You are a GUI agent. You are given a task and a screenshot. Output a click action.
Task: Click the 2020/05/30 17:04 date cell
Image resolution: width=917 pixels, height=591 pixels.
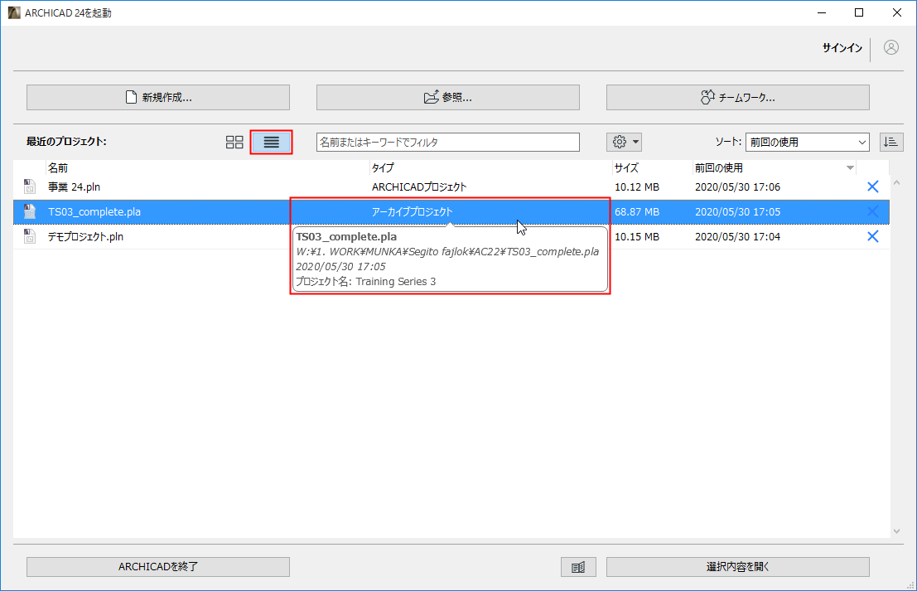click(737, 236)
